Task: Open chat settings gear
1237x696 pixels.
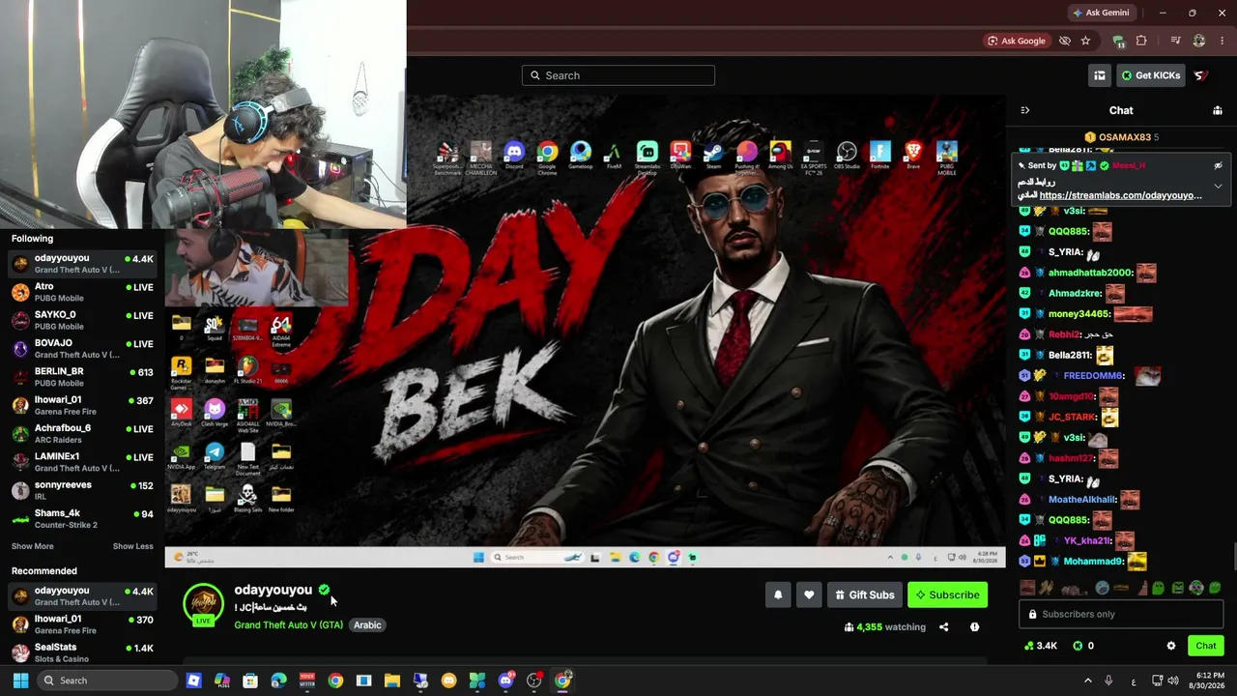Action: tap(1171, 646)
